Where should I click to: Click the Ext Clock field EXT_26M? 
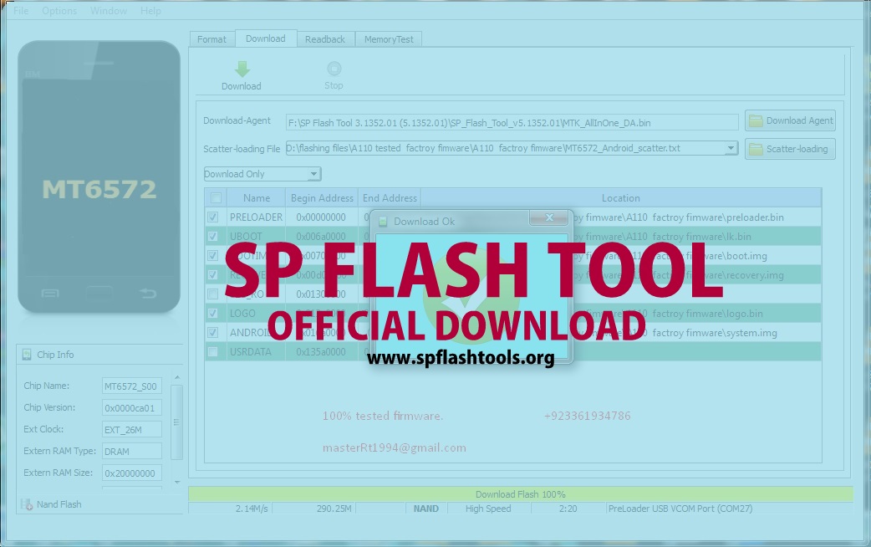point(131,429)
